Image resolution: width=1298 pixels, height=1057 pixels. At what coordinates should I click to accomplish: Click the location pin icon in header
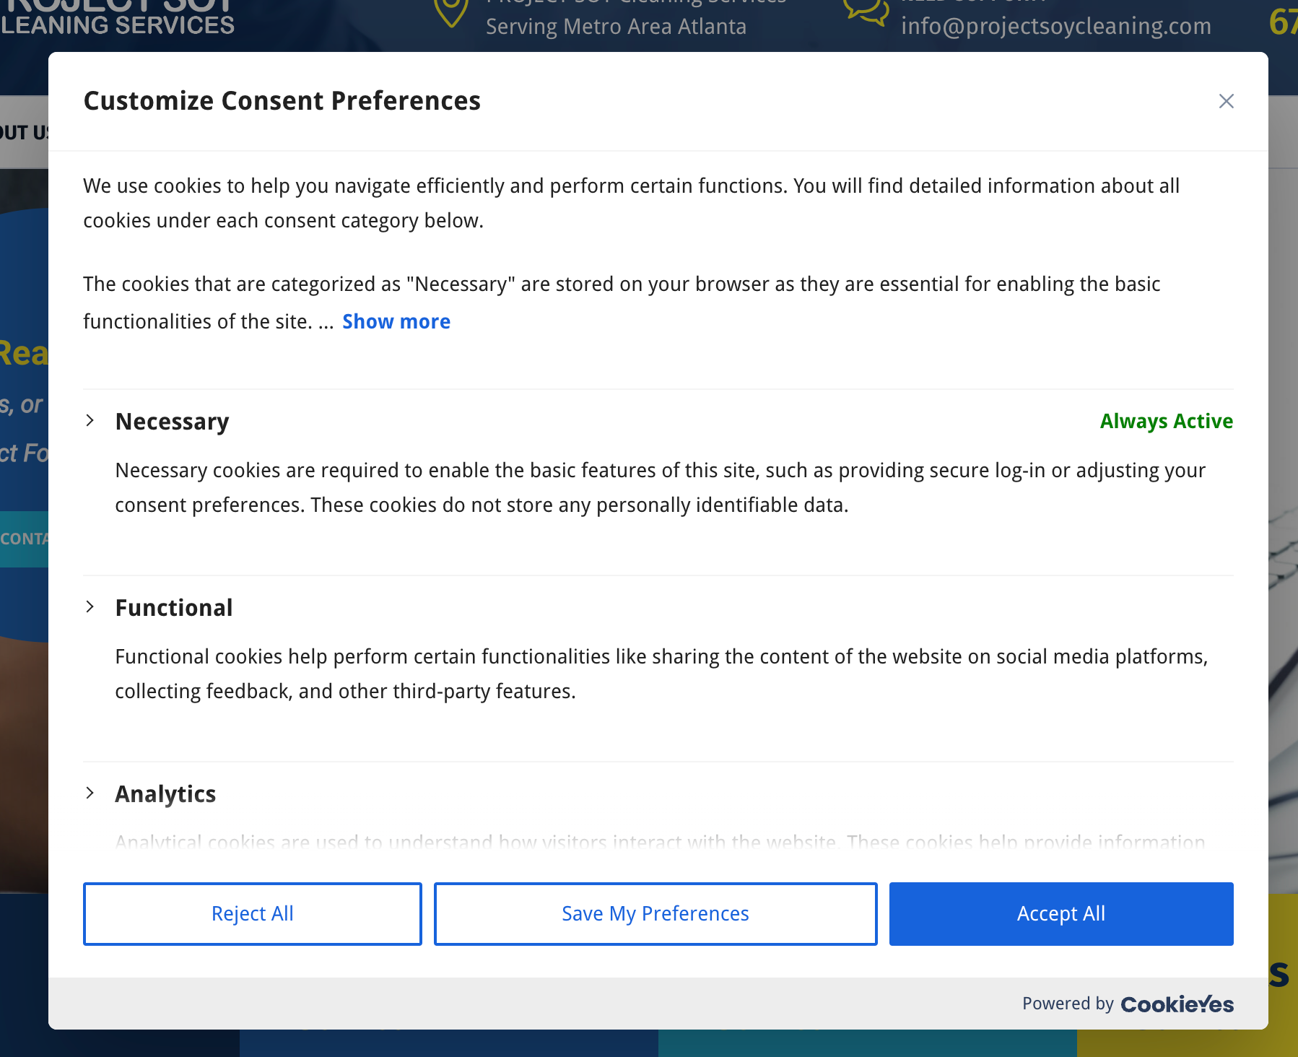(x=452, y=13)
